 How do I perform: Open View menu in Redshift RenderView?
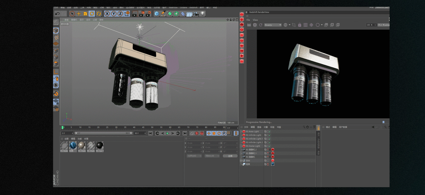[255, 20]
